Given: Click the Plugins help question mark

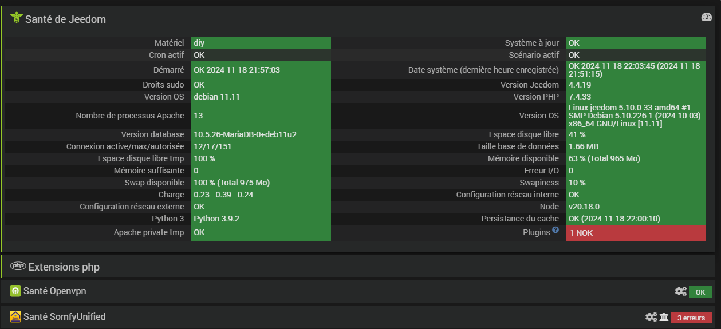Looking at the screenshot, I should [x=555, y=231].
